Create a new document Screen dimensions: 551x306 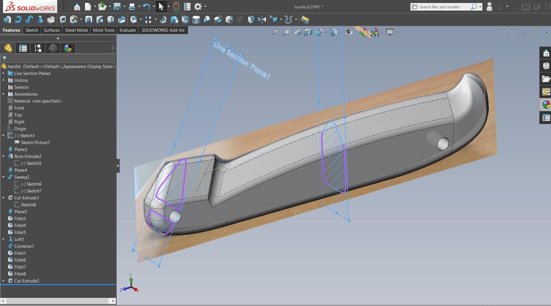pyautogui.click(x=88, y=7)
